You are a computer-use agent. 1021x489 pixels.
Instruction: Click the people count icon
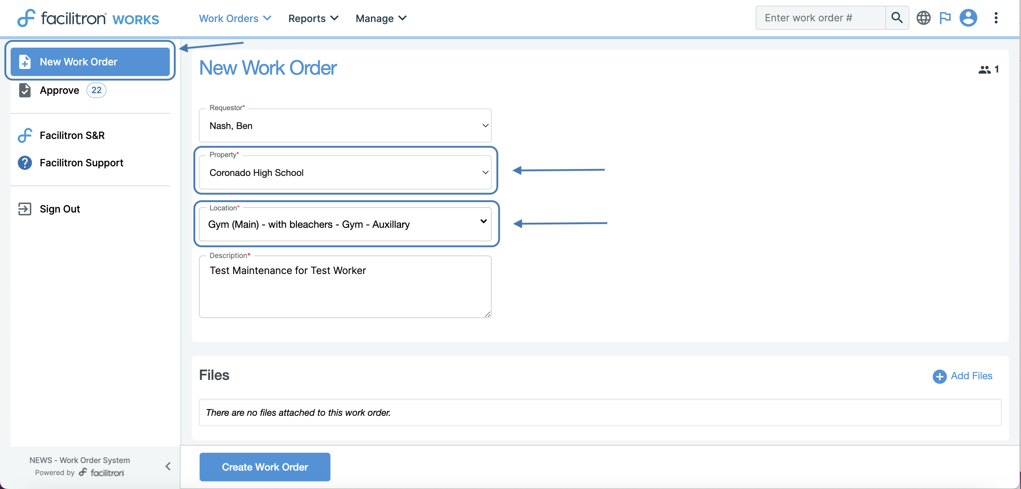tap(984, 70)
